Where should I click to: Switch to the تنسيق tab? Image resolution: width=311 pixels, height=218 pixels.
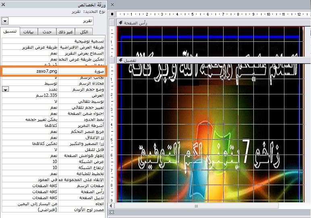click(x=10, y=32)
